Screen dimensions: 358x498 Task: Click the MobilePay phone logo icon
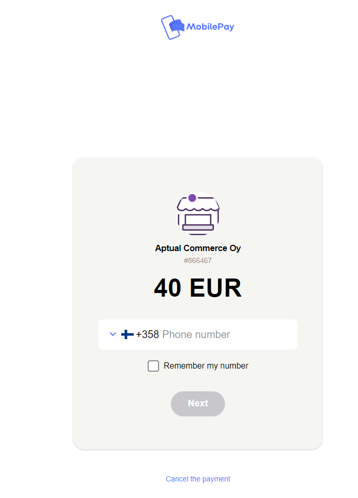(x=173, y=27)
